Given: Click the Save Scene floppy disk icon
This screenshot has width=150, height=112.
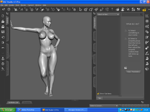Looking at the screenshot, I should [3, 32].
